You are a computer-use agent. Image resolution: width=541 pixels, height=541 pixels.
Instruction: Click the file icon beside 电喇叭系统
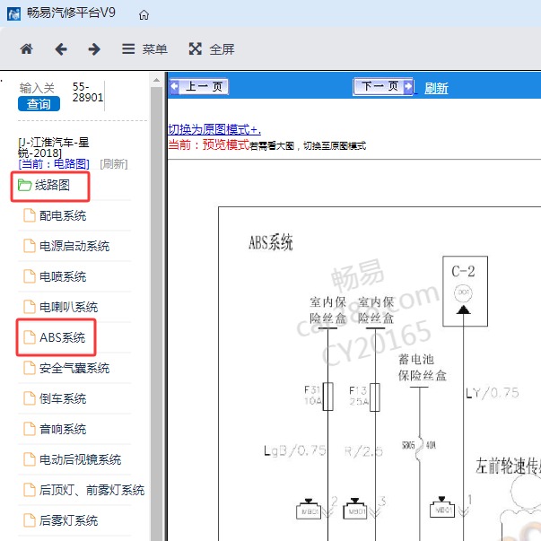(x=30, y=306)
